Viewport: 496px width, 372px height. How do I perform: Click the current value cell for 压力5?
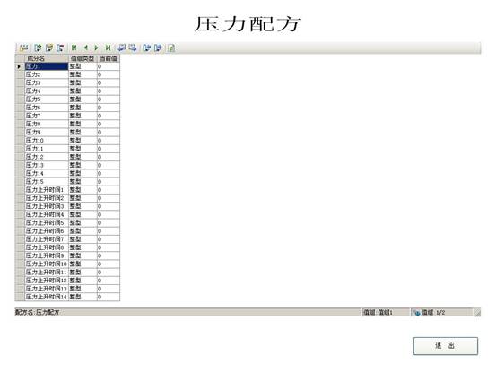(x=109, y=99)
